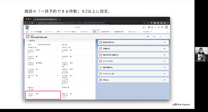
Task: Click the info icon next to 注意事項
Action: pos(68,87)
